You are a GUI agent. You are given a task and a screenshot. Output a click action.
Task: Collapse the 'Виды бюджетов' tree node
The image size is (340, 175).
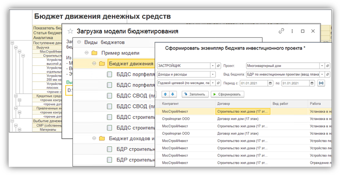tap(79, 42)
